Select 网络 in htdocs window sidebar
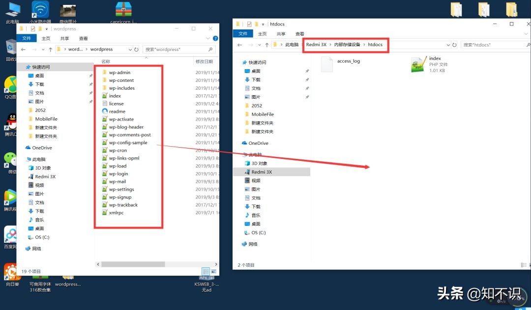The height and width of the screenshot is (310, 531). click(x=253, y=244)
